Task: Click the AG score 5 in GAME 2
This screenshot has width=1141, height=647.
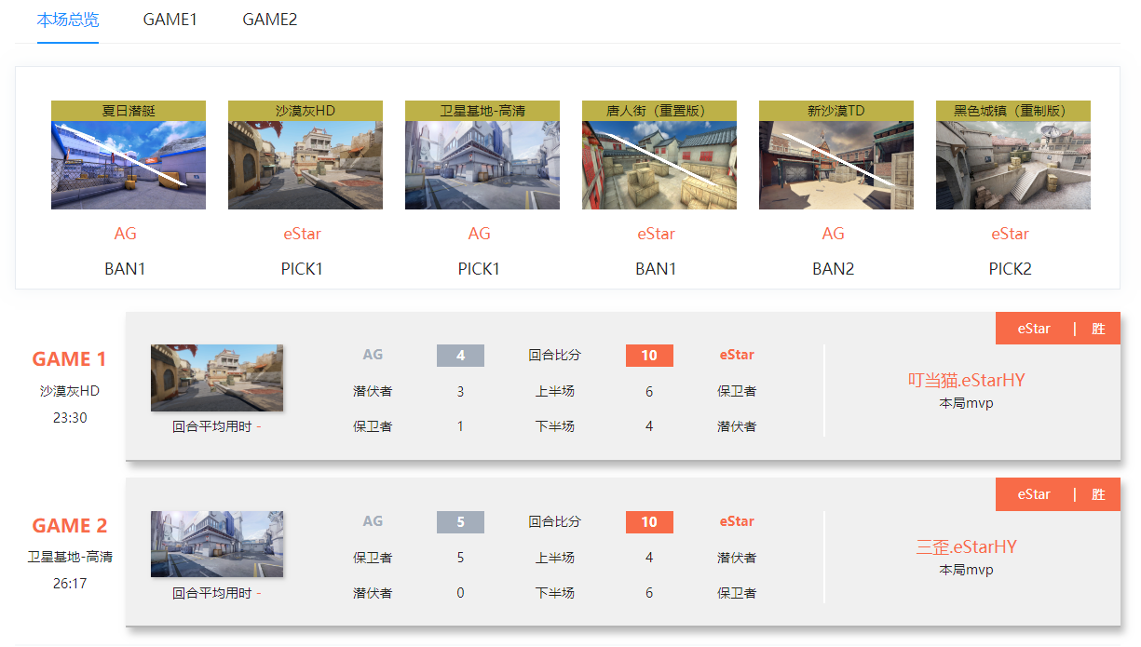Action: point(460,521)
